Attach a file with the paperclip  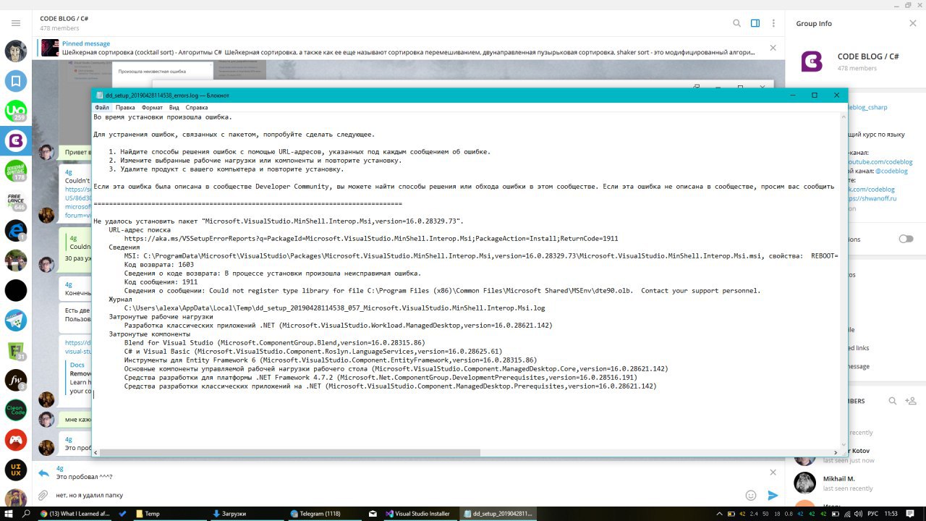pyautogui.click(x=43, y=496)
